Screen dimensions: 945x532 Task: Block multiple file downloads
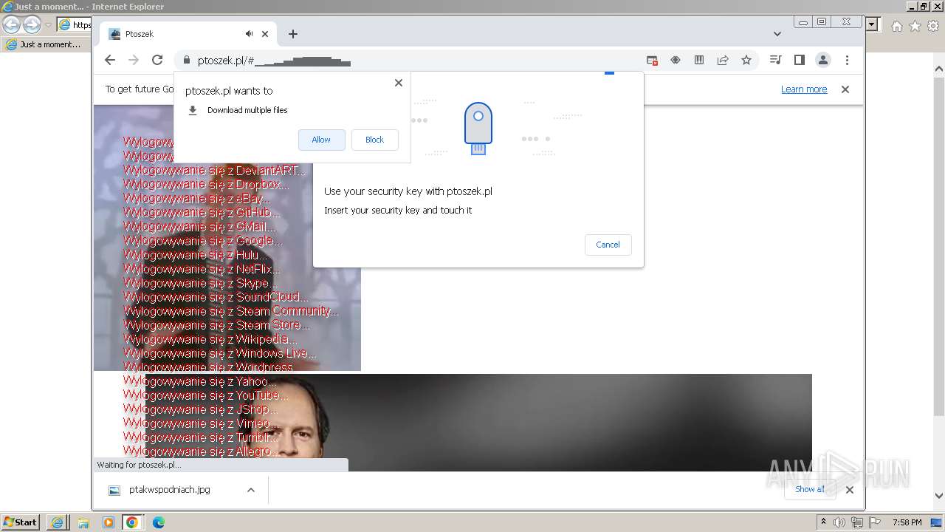coord(375,140)
